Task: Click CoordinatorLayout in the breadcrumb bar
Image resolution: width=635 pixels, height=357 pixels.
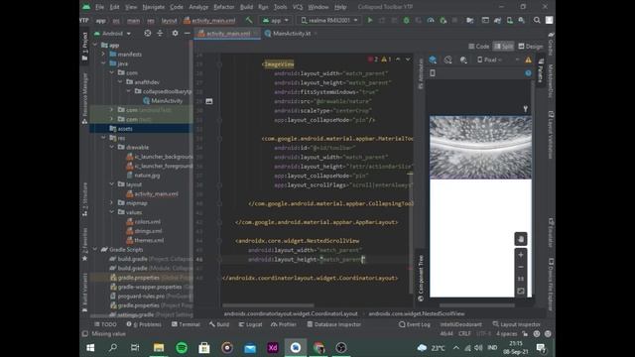Action: click(x=291, y=313)
